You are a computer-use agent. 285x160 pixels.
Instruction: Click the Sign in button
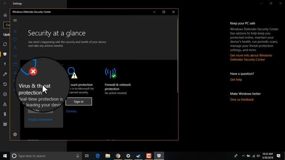pos(79,102)
